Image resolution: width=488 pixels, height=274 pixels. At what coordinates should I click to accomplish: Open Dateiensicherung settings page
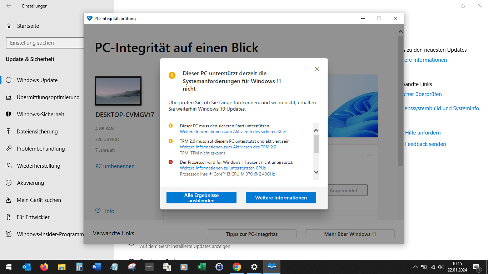[x=37, y=132]
